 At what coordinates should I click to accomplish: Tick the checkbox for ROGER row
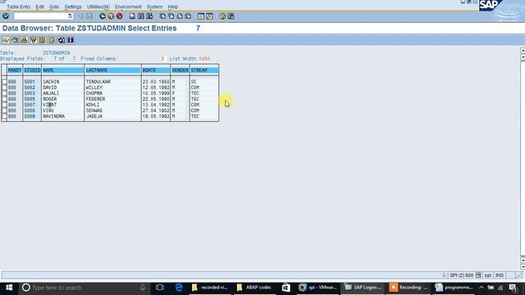click(4, 99)
